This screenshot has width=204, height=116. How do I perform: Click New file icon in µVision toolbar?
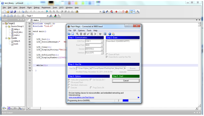tap(5, 12)
